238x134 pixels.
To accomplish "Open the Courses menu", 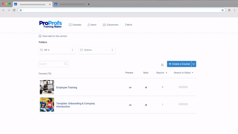I will [x=75, y=25].
